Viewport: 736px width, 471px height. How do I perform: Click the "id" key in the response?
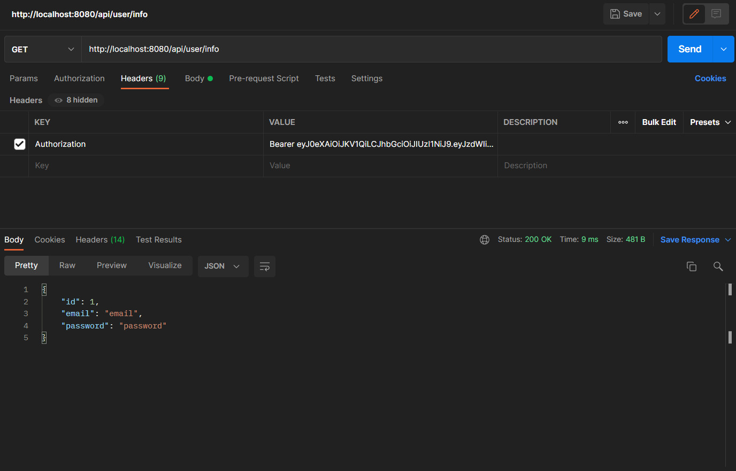pos(71,302)
